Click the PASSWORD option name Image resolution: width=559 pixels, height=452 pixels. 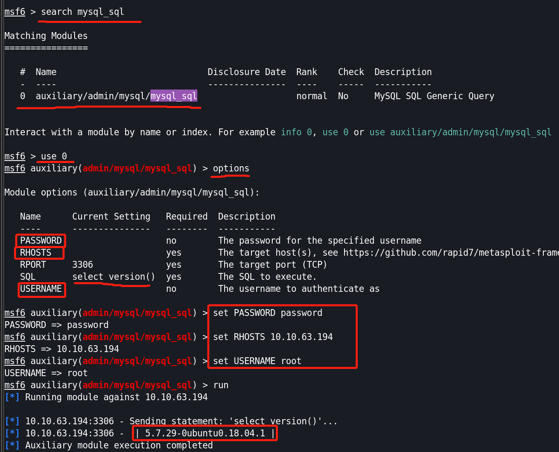41,240
